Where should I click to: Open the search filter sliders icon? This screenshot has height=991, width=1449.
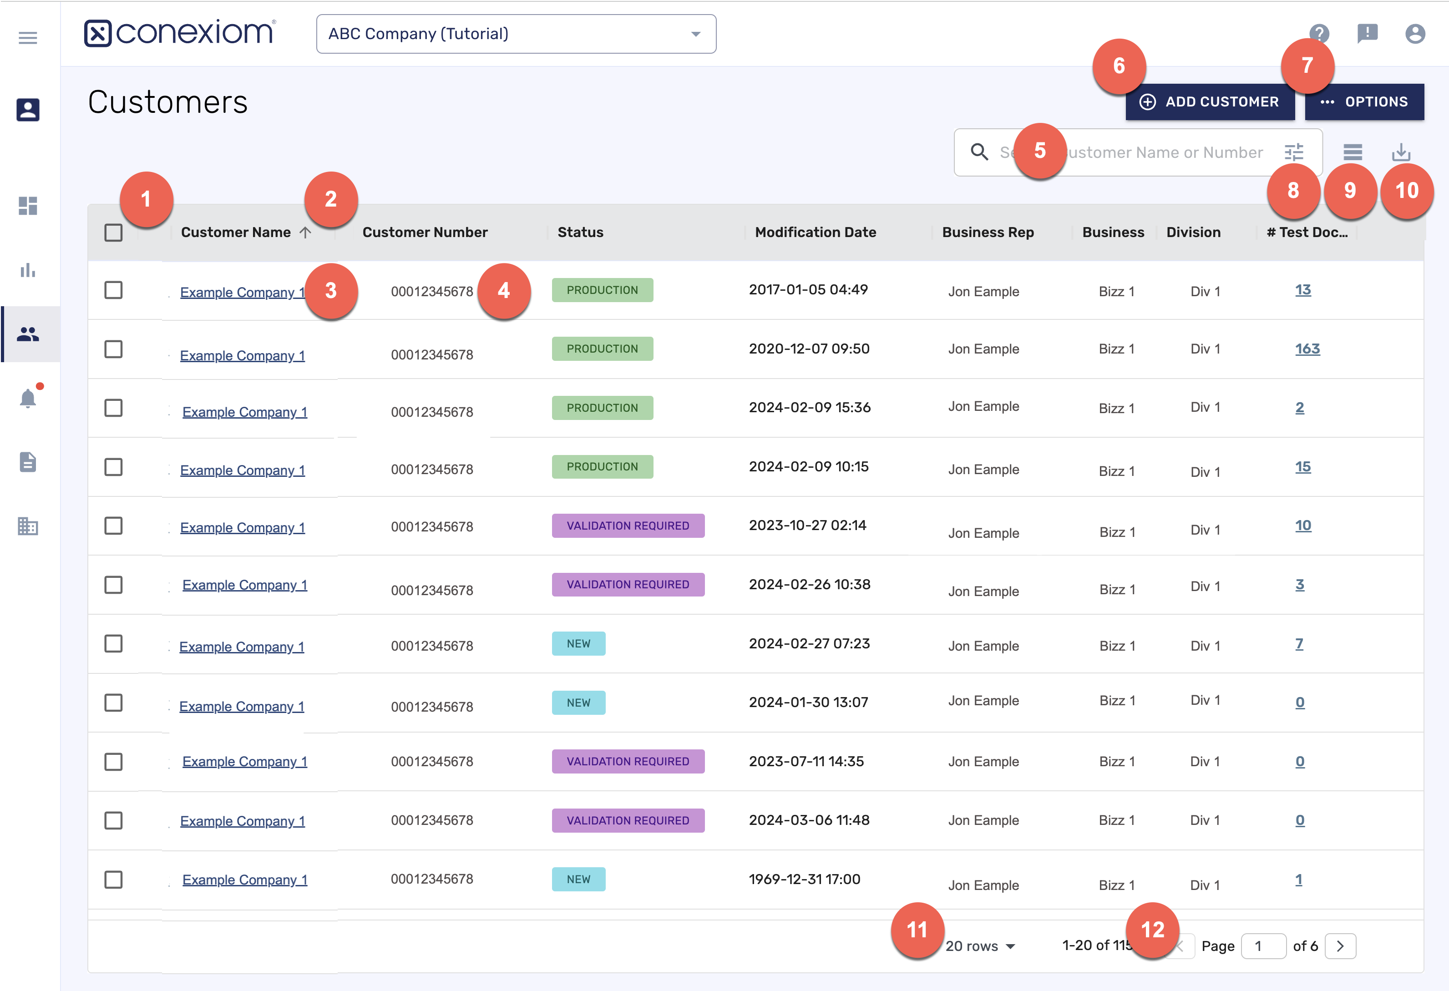point(1294,152)
